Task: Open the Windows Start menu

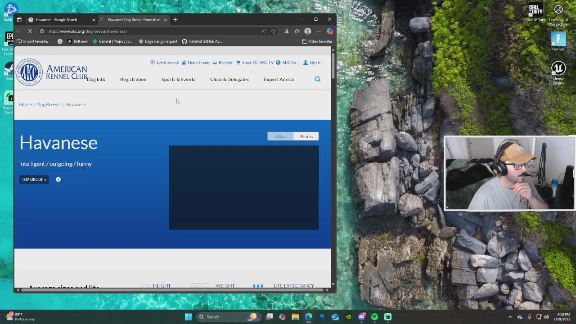Action: pyautogui.click(x=189, y=317)
